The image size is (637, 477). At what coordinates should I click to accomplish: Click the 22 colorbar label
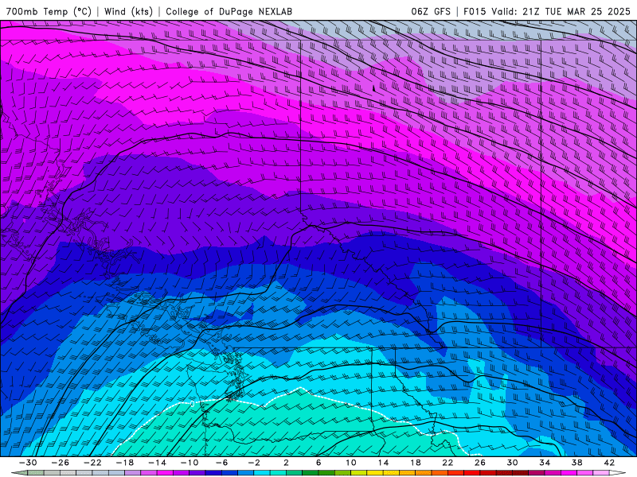tap(447, 463)
